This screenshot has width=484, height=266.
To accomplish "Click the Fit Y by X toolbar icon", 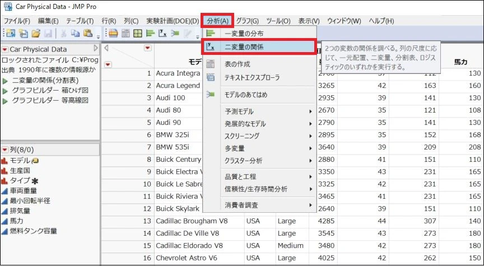I will pyautogui.click(x=162, y=34).
